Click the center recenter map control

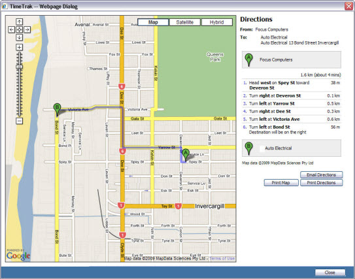pyautogui.click(x=19, y=29)
